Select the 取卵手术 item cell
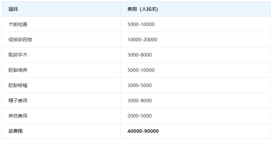The width and height of the screenshot is (271, 141). pos(18,55)
